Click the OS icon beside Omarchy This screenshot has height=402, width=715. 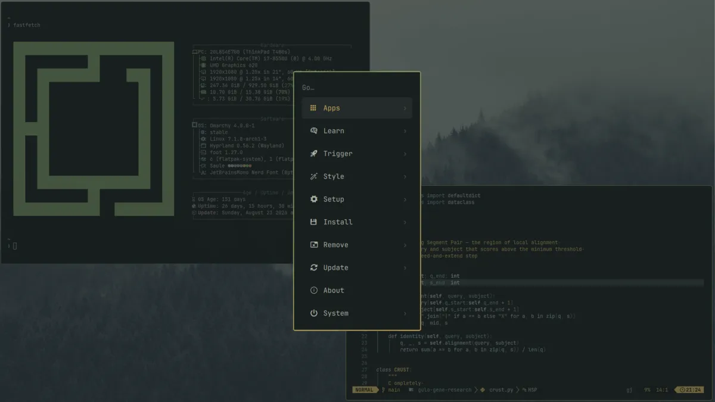(x=195, y=126)
